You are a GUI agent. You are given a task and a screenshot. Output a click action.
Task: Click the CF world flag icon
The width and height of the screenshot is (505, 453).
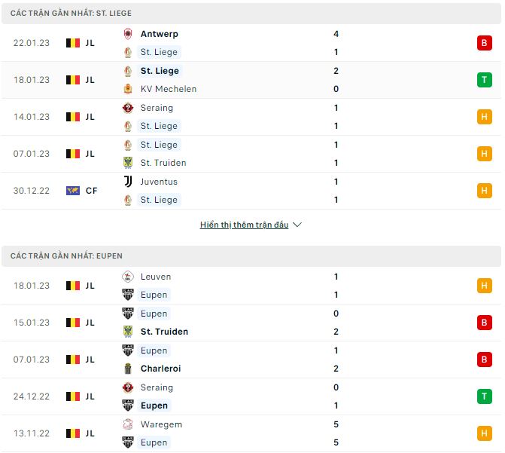coord(73,191)
